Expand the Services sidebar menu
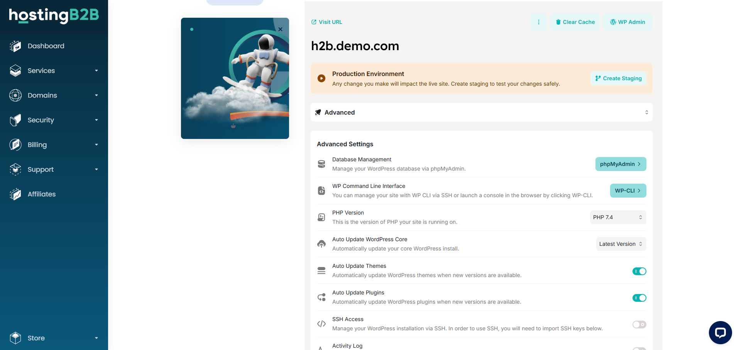Screen dimensions: 734x350 click(54, 71)
